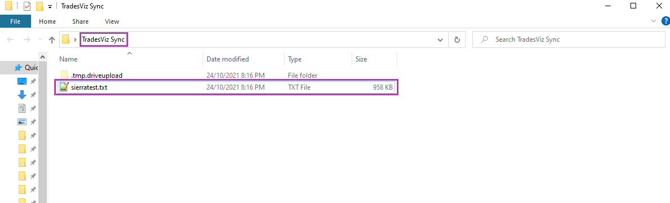
Task: Click the Back navigation arrow
Action: click(11, 39)
